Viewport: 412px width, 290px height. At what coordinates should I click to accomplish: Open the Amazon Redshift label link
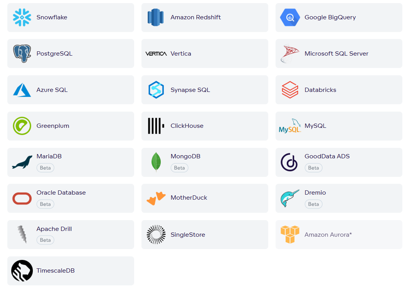196,17
